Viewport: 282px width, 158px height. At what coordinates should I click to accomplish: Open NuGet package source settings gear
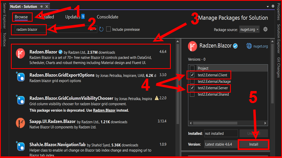[265, 29]
